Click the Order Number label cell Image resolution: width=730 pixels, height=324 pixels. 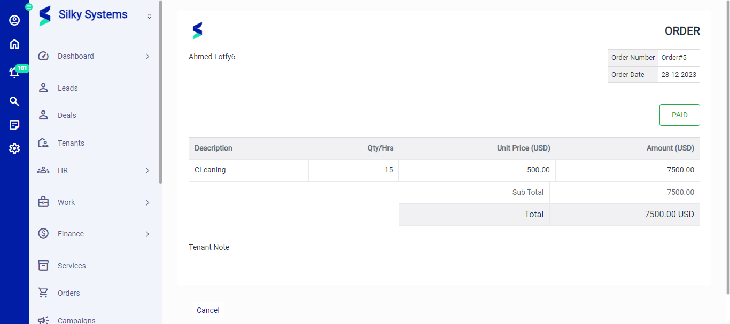pos(633,58)
